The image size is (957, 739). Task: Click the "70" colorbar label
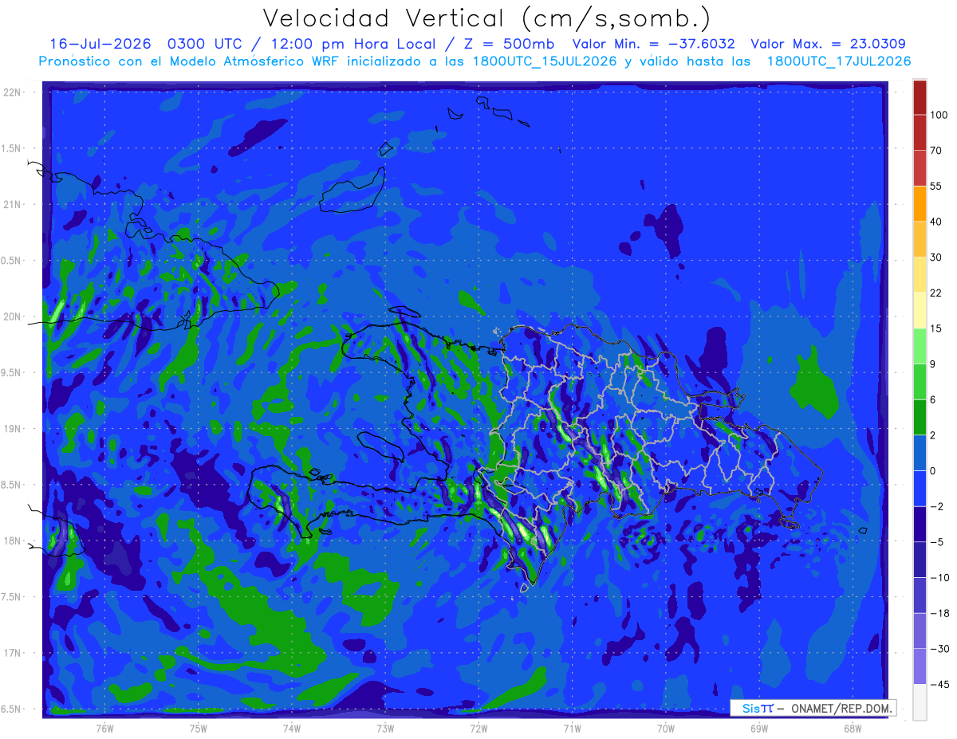coord(936,150)
